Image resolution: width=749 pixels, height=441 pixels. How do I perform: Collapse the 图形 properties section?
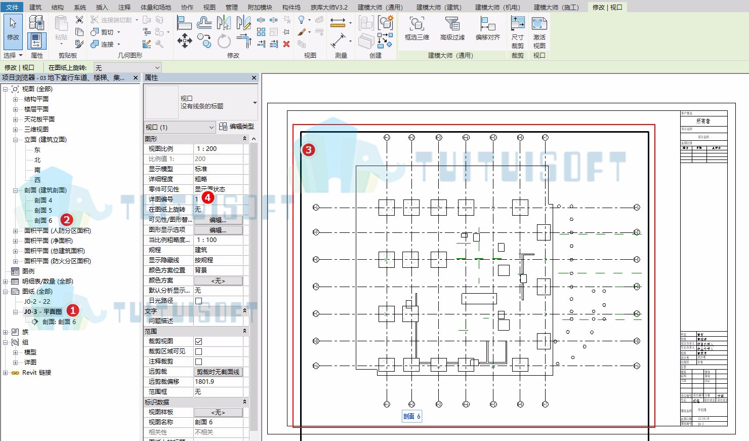(245, 139)
